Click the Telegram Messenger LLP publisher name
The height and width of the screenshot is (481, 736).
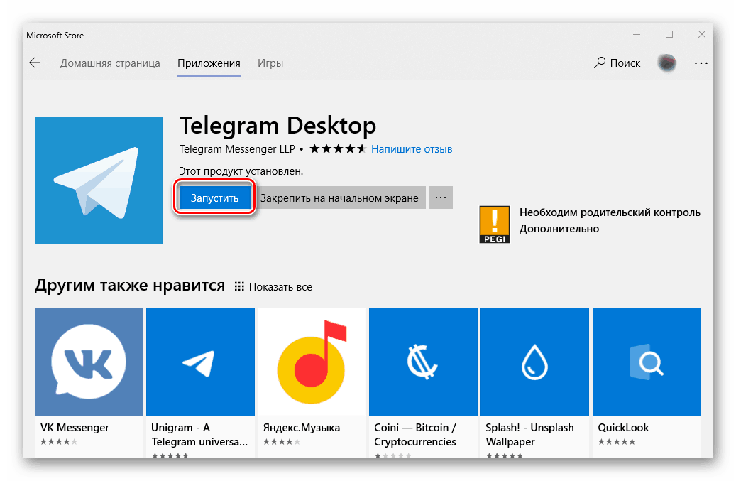[237, 149]
